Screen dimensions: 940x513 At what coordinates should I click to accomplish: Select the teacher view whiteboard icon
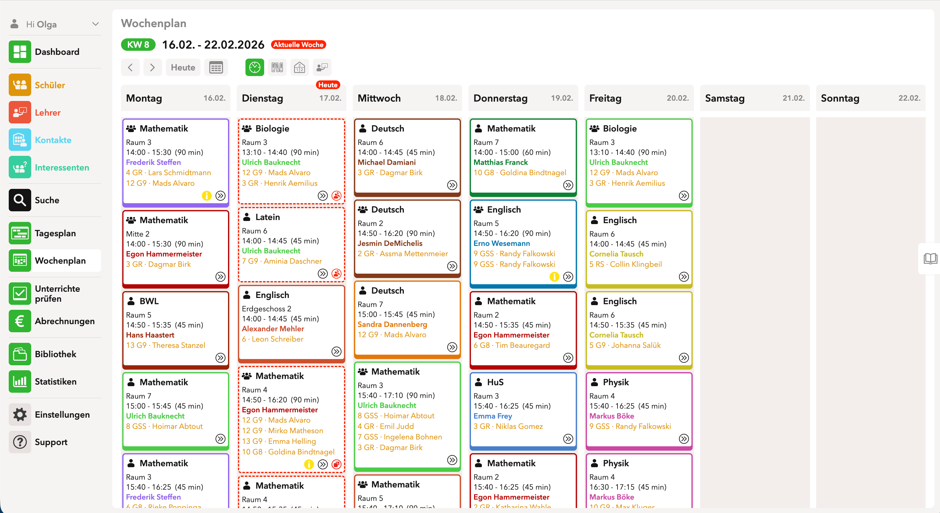[x=322, y=67]
